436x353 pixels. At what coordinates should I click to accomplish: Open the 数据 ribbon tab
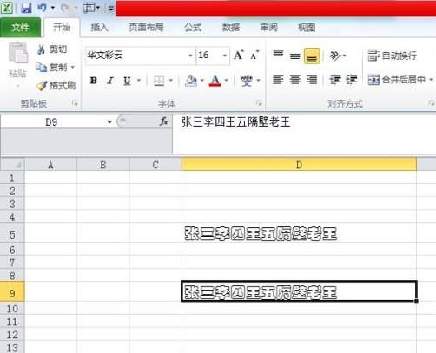[231, 28]
